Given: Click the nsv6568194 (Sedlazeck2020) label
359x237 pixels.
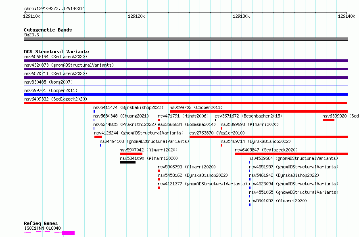Looking at the screenshot, I should 56,57.
